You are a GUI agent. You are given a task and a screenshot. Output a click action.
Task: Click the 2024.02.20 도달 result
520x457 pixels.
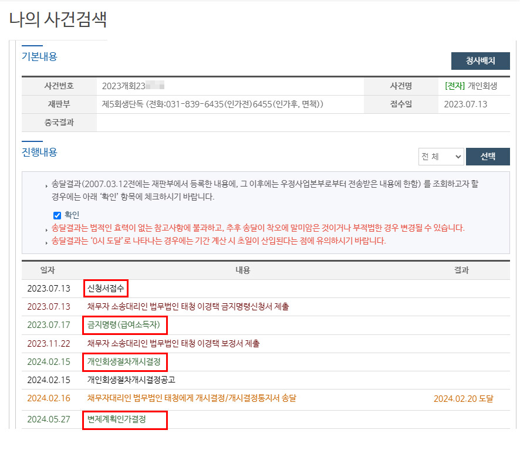click(463, 399)
